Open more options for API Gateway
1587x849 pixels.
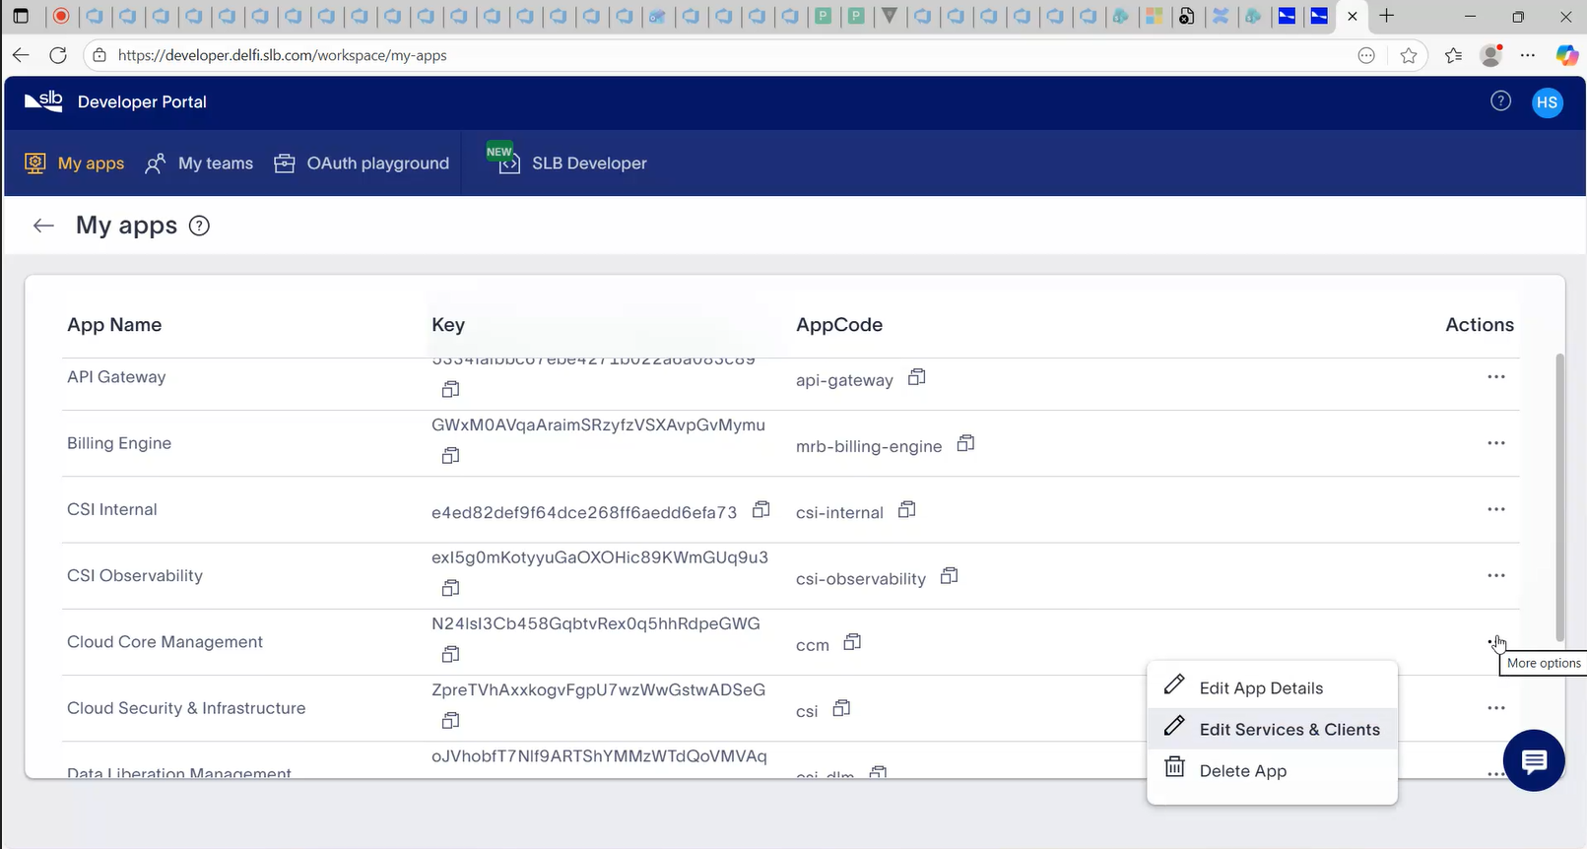(1496, 377)
